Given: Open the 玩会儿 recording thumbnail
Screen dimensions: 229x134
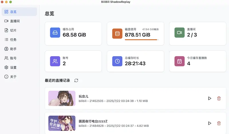Looking at the screenshot, I should [x=62, y=98].
